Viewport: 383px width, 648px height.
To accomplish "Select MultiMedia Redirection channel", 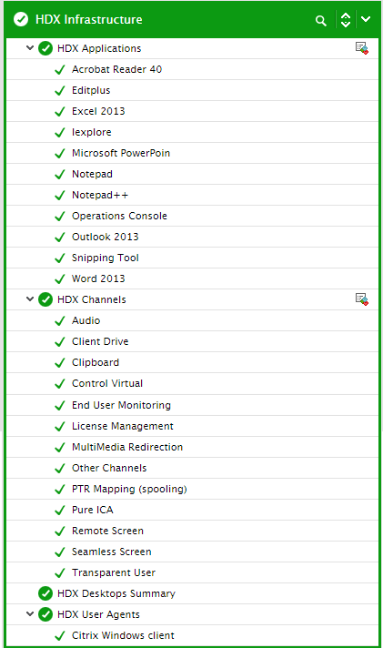I will tap(127, 447).
